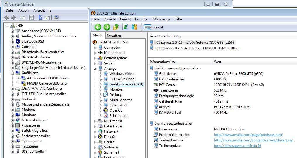Open the Ansicht menu in Geräte-Manager
Viewport: 297px width, 158px height.
point(39,10)
